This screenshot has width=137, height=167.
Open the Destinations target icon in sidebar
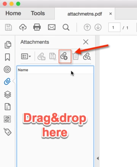tap(7, 69)
